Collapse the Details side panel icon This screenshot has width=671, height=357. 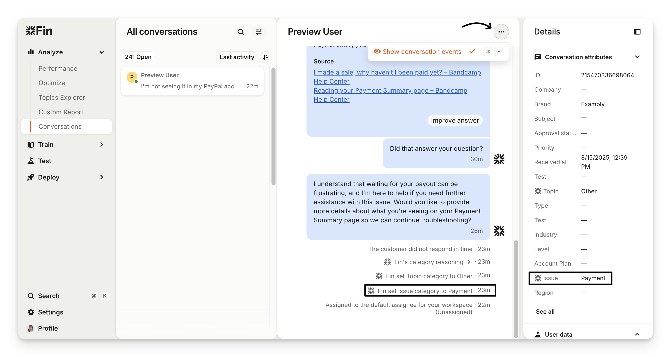[x=637, y=32]
